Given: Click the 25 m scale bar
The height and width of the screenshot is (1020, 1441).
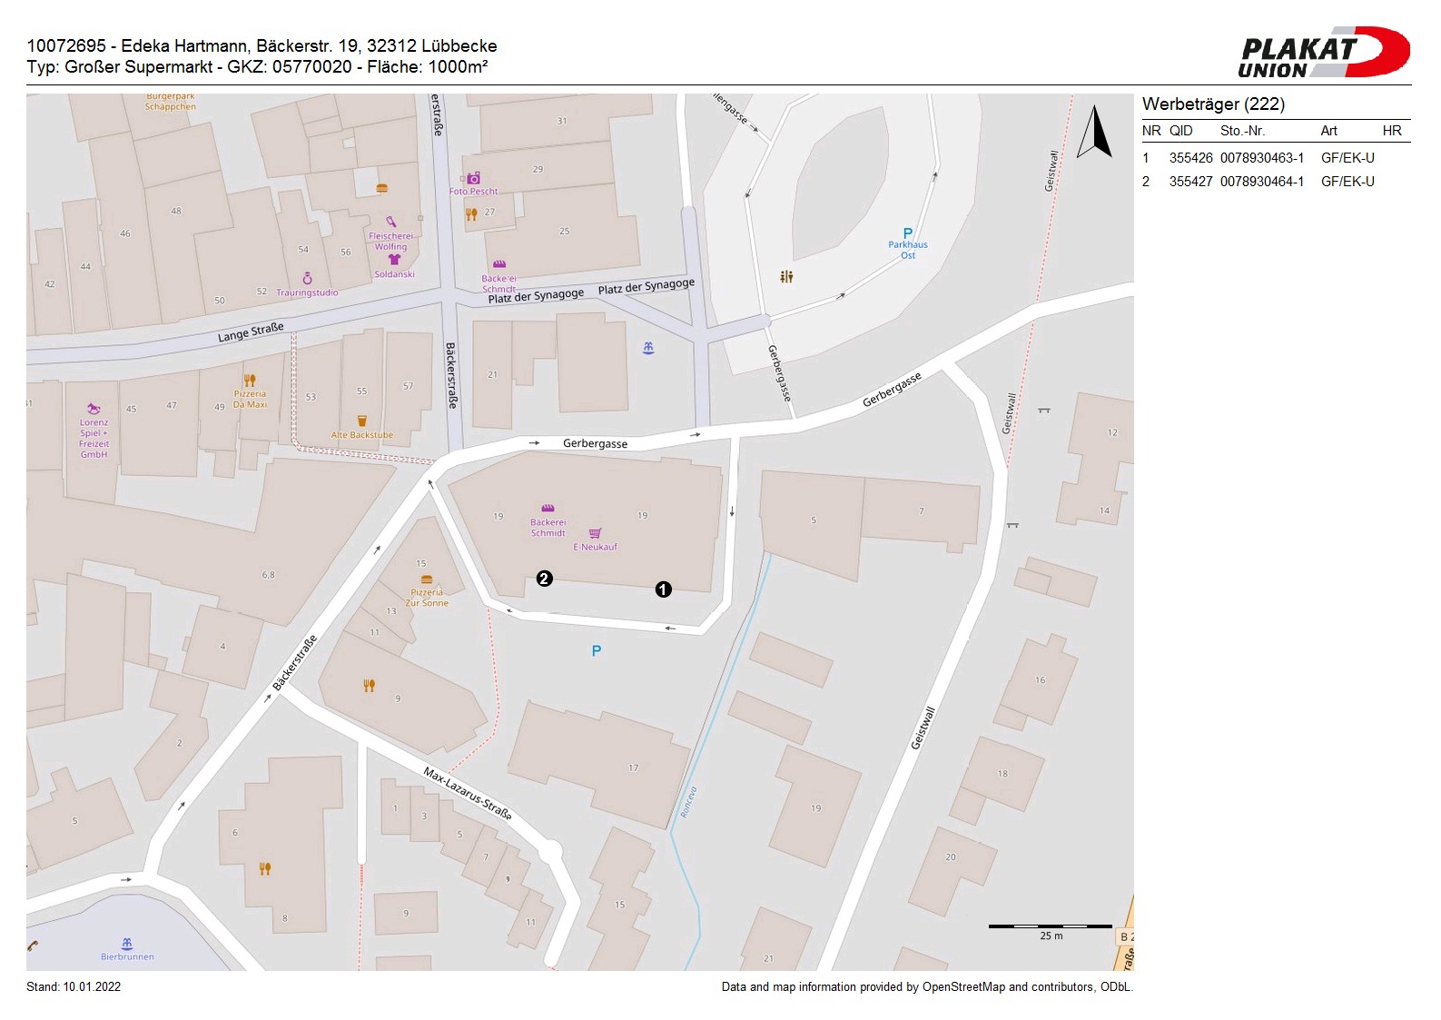Looking at the screenshot, I should (x=1051, y=927).
